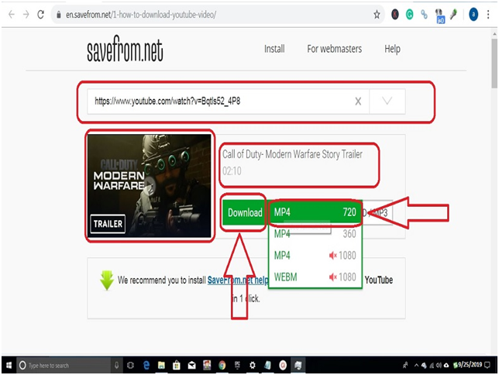Open the Install menu item
This screenshot has width=499, height=375.
(x=274, y=49)
